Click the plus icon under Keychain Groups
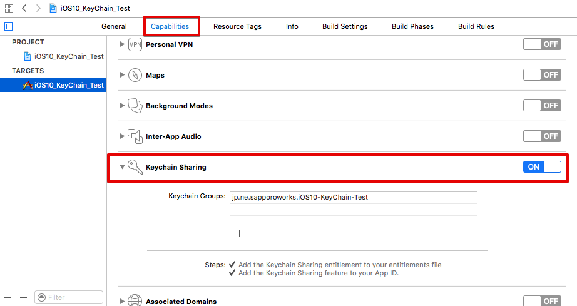This screenshot has height=306, width=577. (239, 233)
